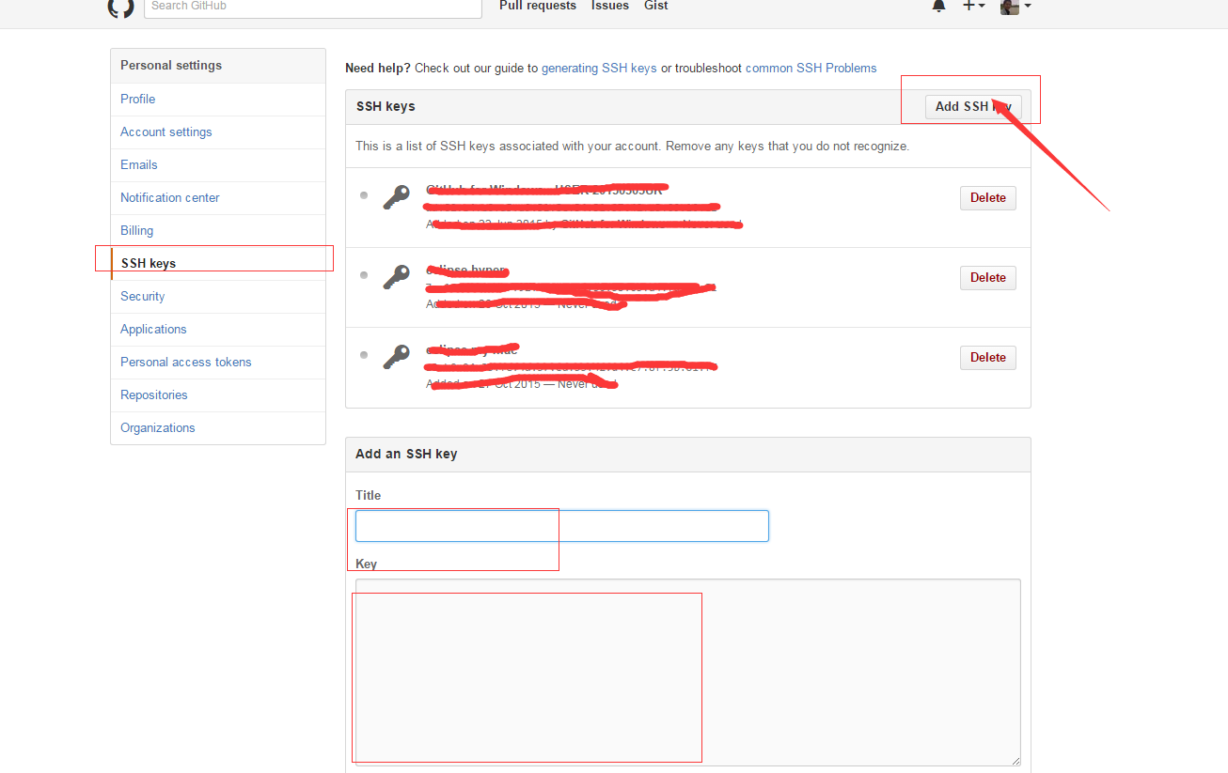The height and width of the screenshot is (773, 1228).
Task: Focus the Title input field
Action: [562, 526]
